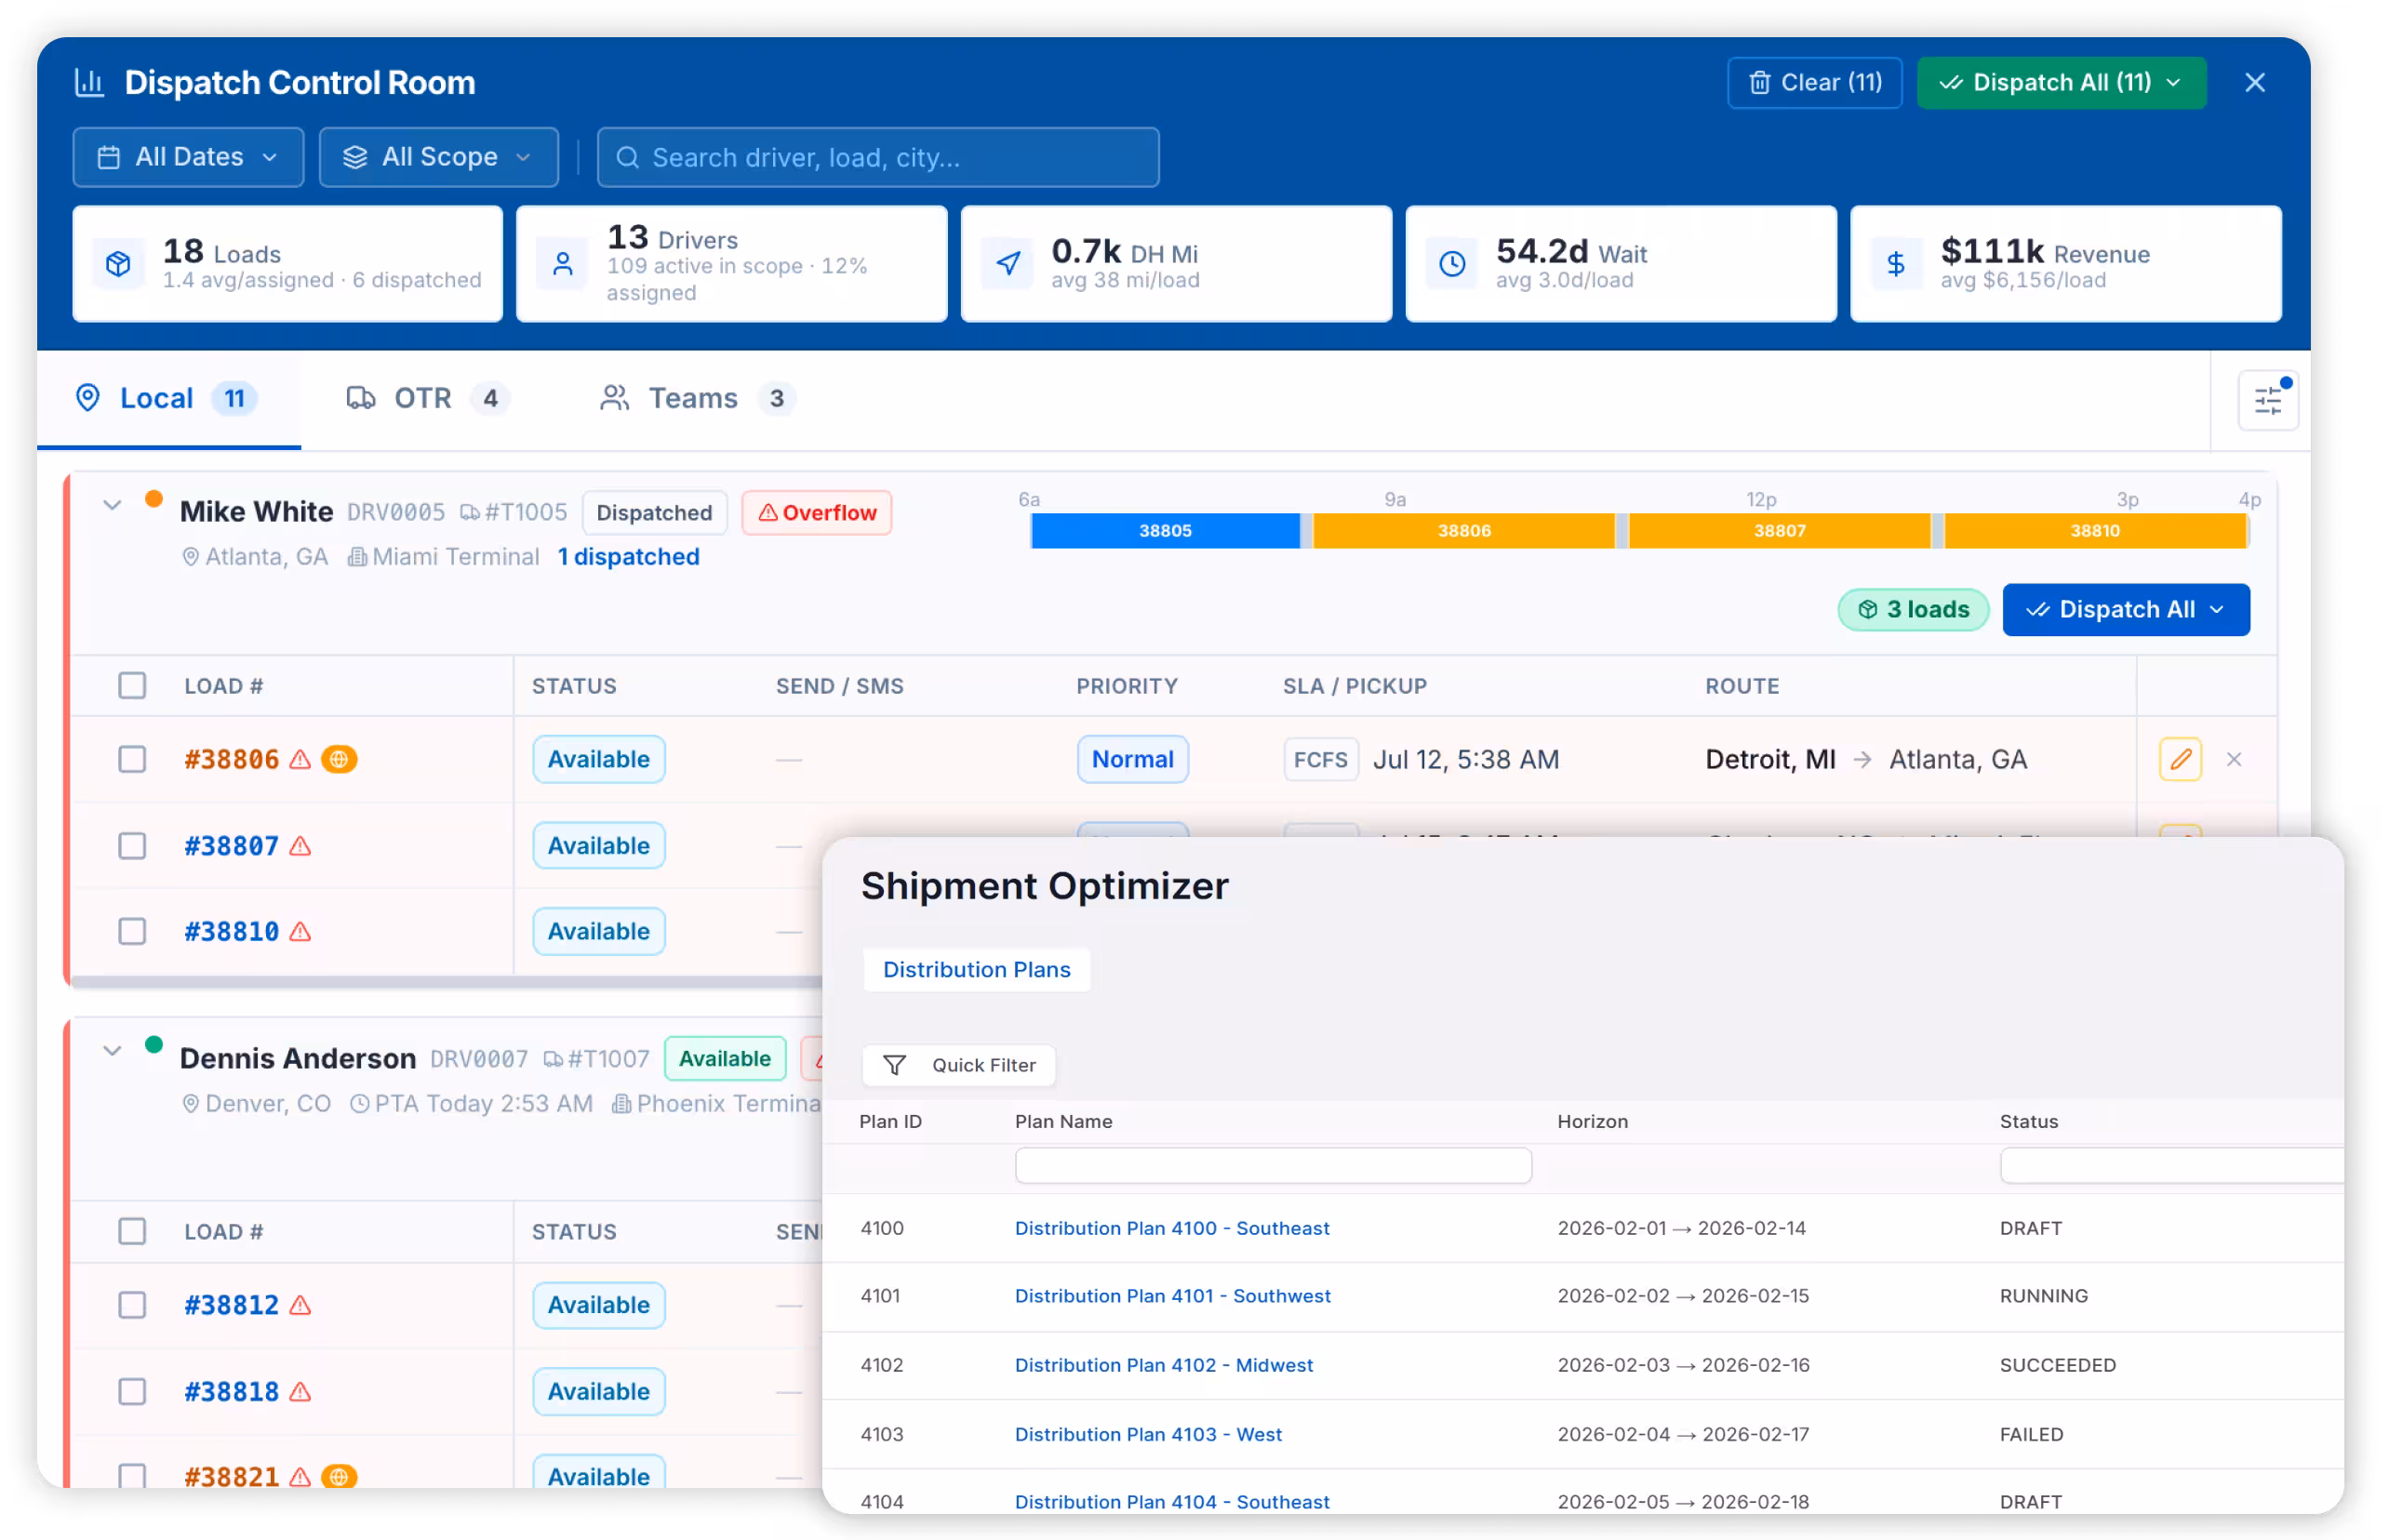Image resolution: width=2389 pixels, height=1540 pixels.
Task: Click the green 3 loads pill
Action: [1913, 610]
